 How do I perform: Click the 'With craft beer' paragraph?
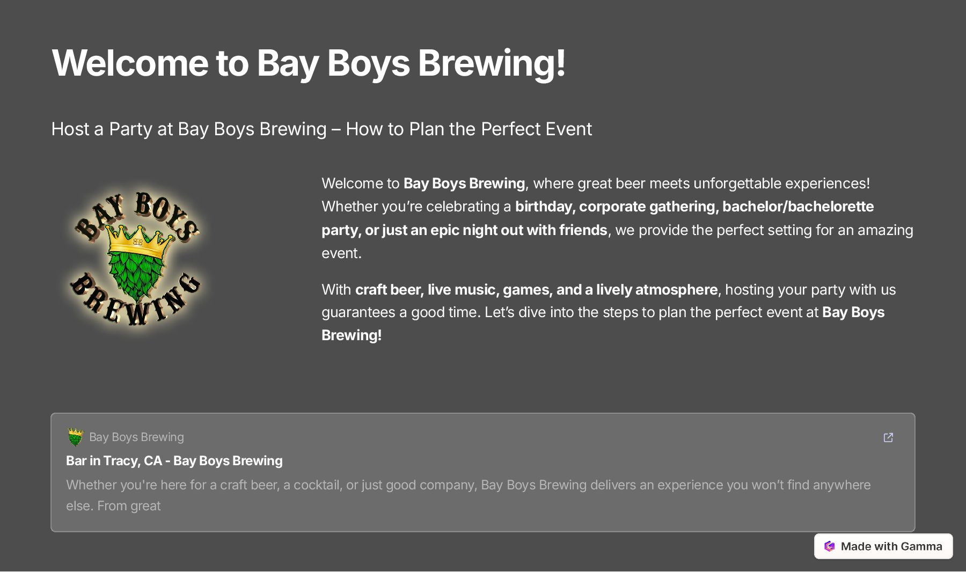click(x=609, y=312)
